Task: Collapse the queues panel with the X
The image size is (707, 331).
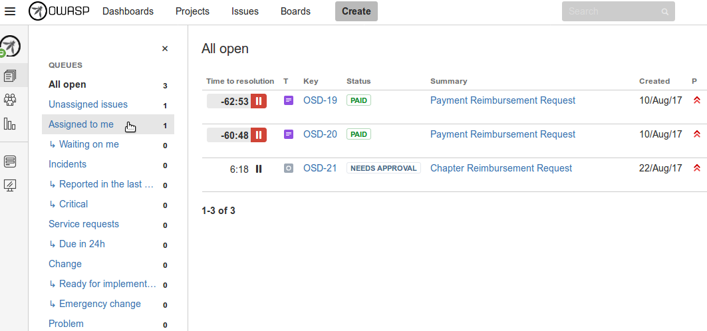Action: 165,49
